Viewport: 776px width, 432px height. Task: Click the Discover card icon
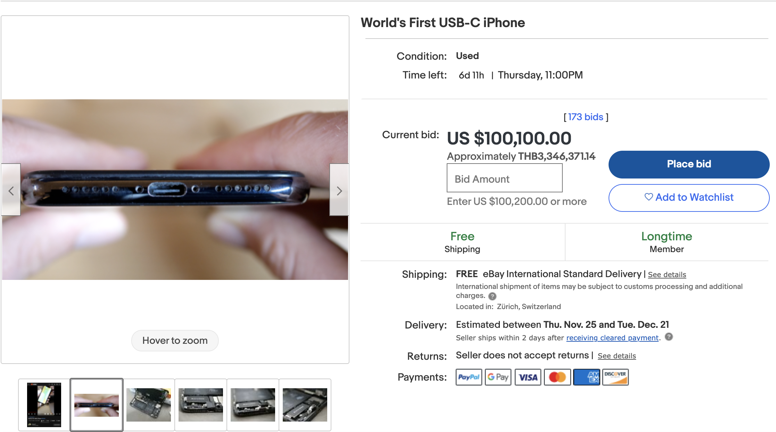(x=615, y=377)
